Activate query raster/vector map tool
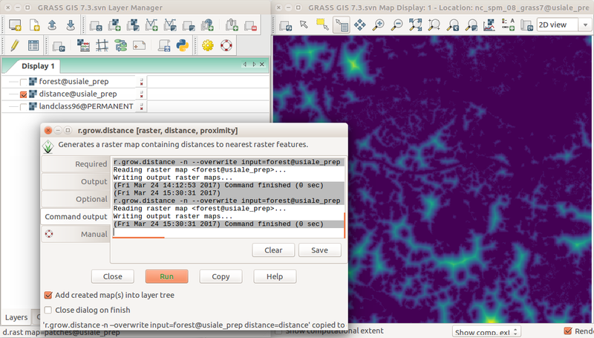 click(x=342, y=25)
